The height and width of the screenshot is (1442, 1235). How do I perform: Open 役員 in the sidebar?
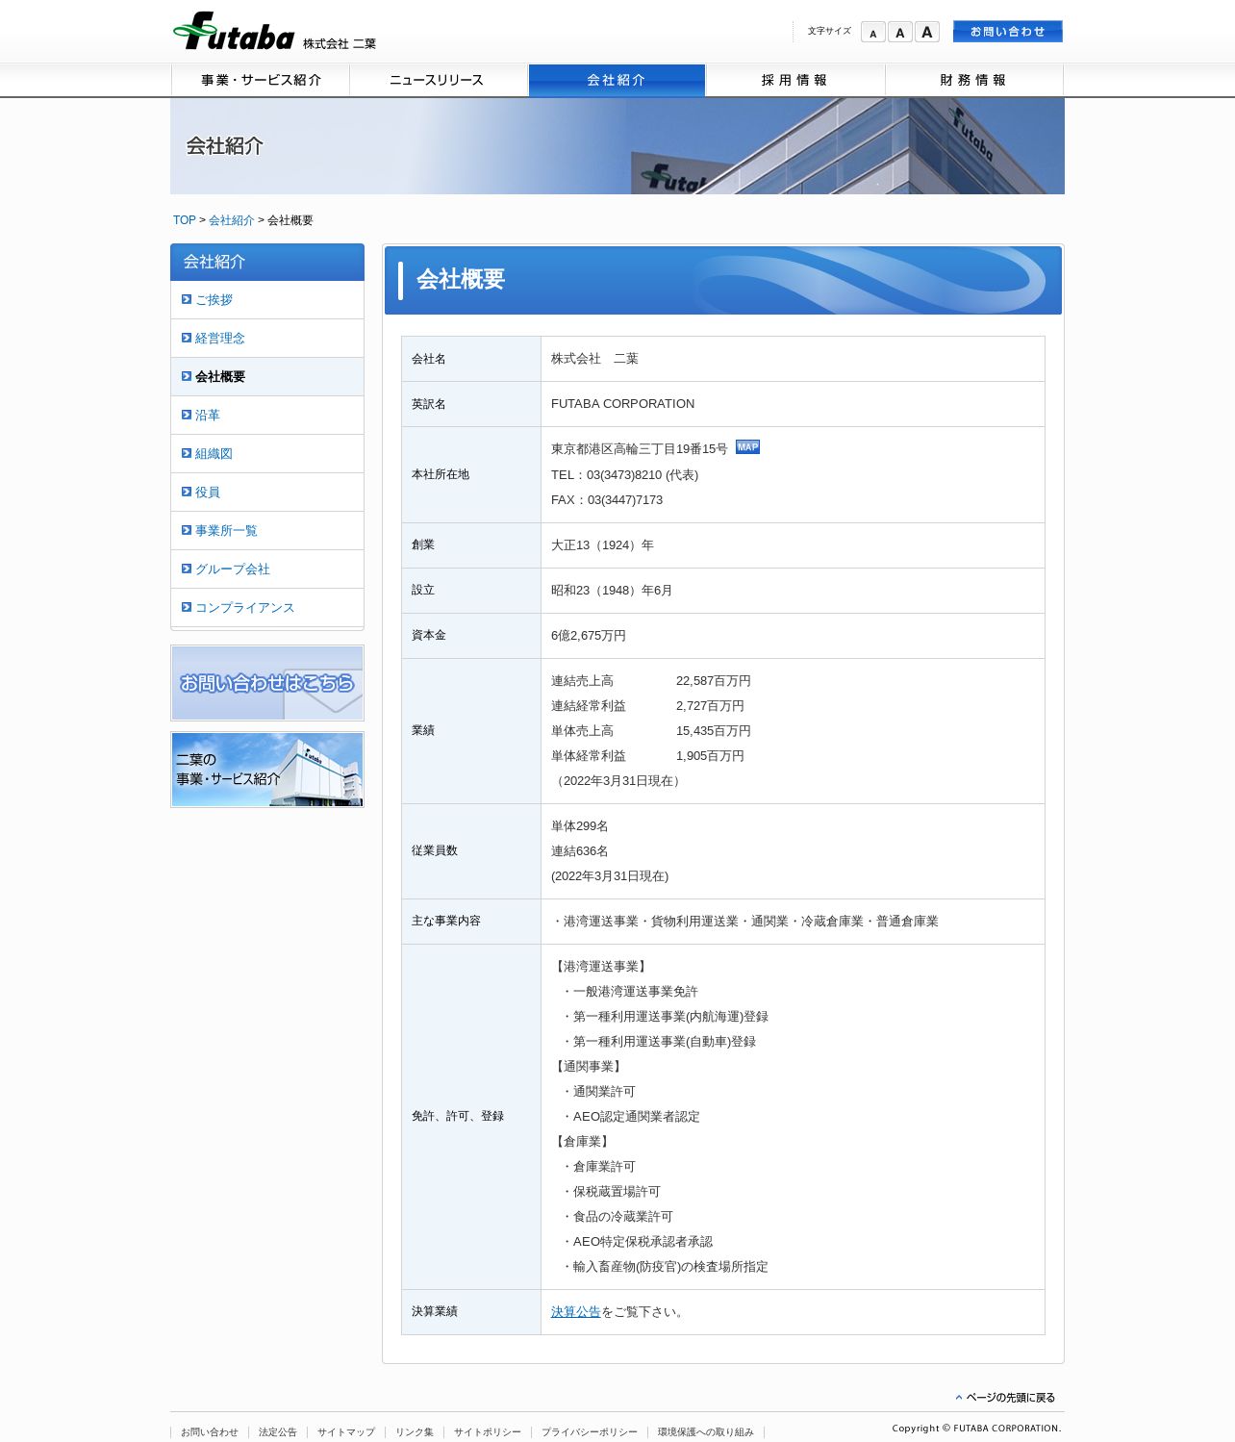point(207,493)
